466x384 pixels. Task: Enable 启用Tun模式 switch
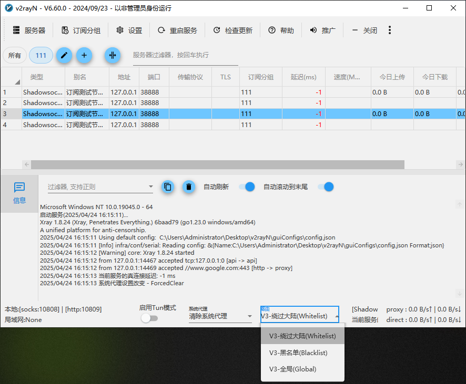(x=150, y=318)
